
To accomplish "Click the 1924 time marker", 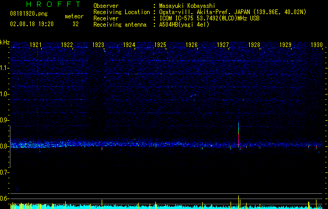I will click(129, 44).
